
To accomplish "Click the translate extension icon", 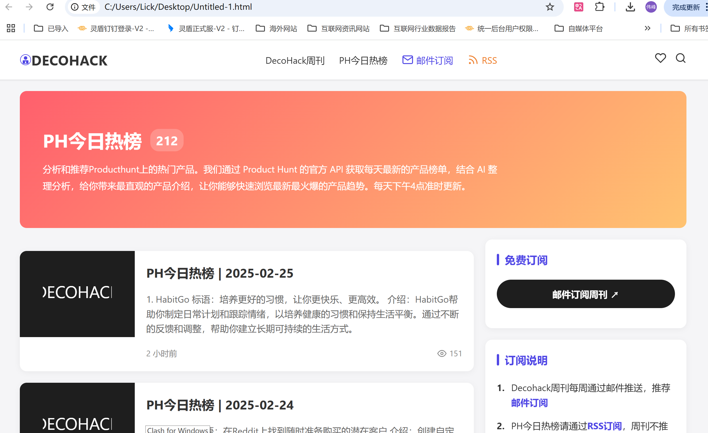I will (x=578, y=7).
